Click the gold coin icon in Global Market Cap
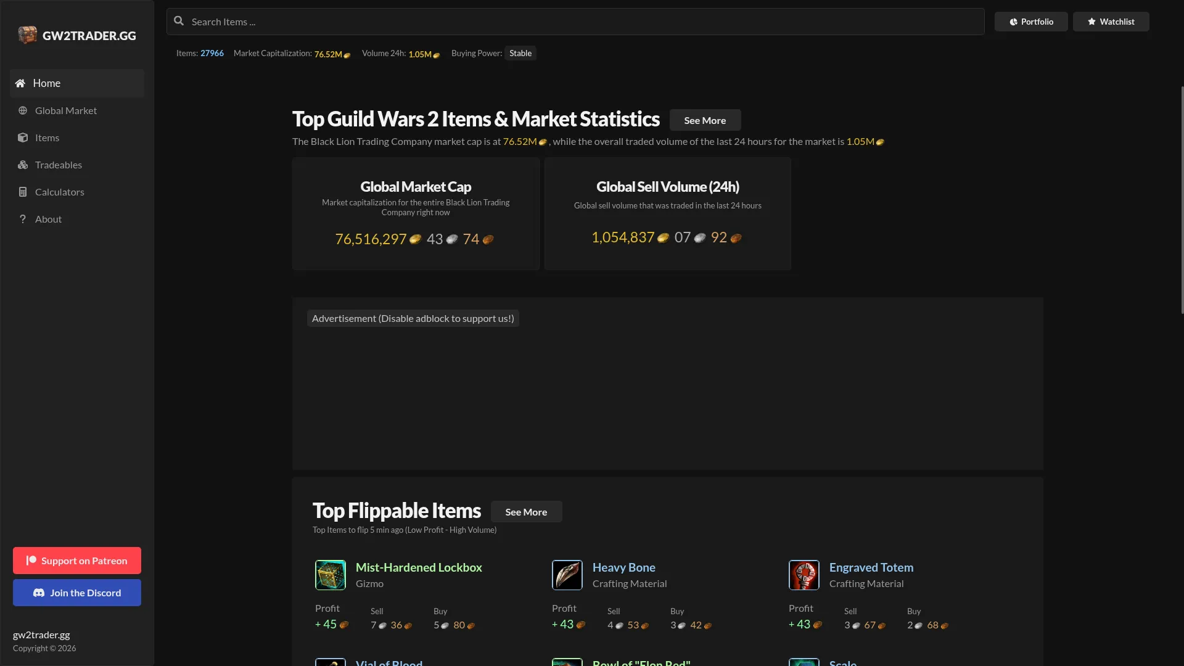Screen dimensions: 1184x666 point(416,239)
